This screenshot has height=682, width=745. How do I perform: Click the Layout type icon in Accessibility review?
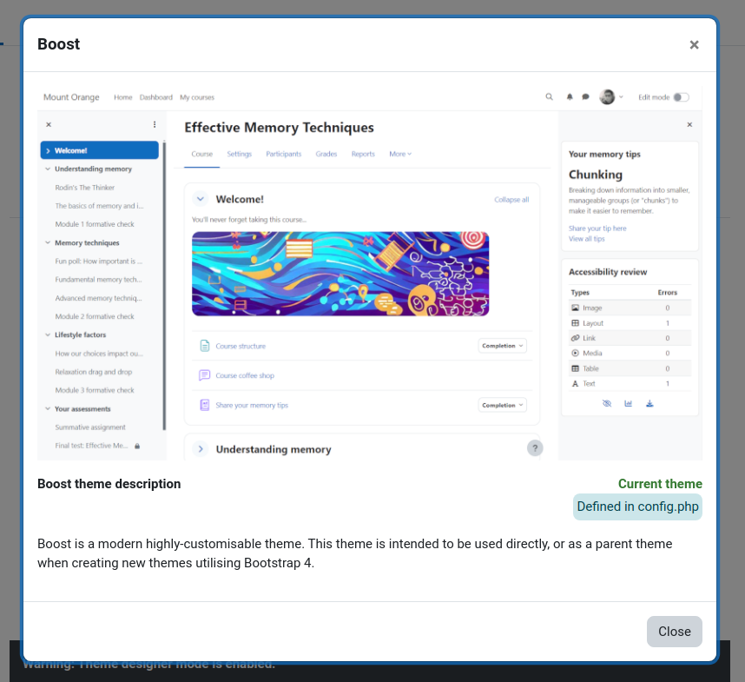pos(575,322)
